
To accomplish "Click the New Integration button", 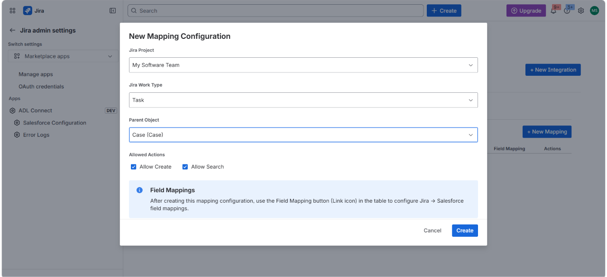I will pos(553,70).
